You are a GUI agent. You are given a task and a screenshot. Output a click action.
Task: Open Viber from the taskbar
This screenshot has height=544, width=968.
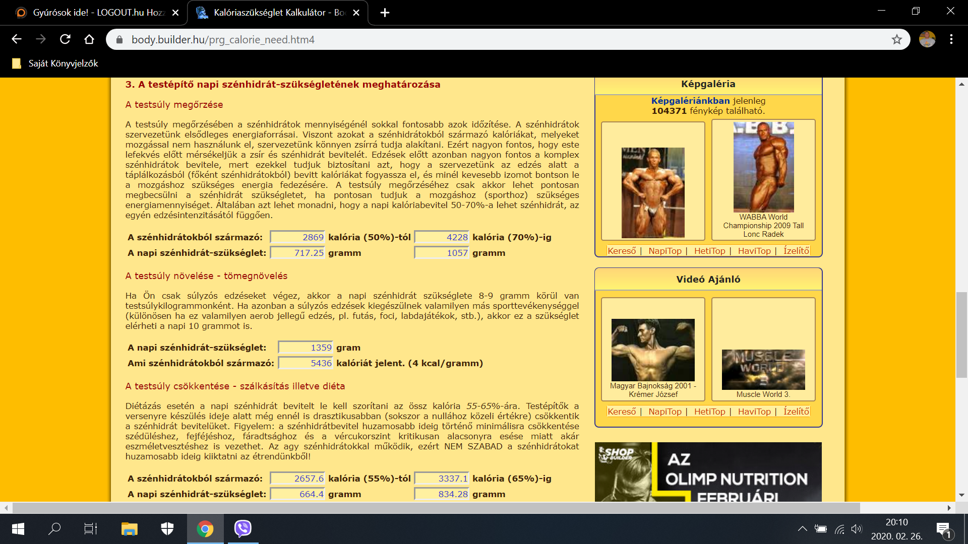pyautogui.click(x=243, y=528)
